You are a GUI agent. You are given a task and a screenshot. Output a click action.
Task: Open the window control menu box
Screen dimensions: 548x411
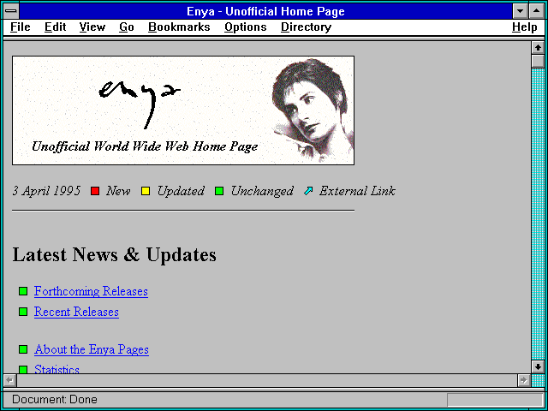click(11, 11)
